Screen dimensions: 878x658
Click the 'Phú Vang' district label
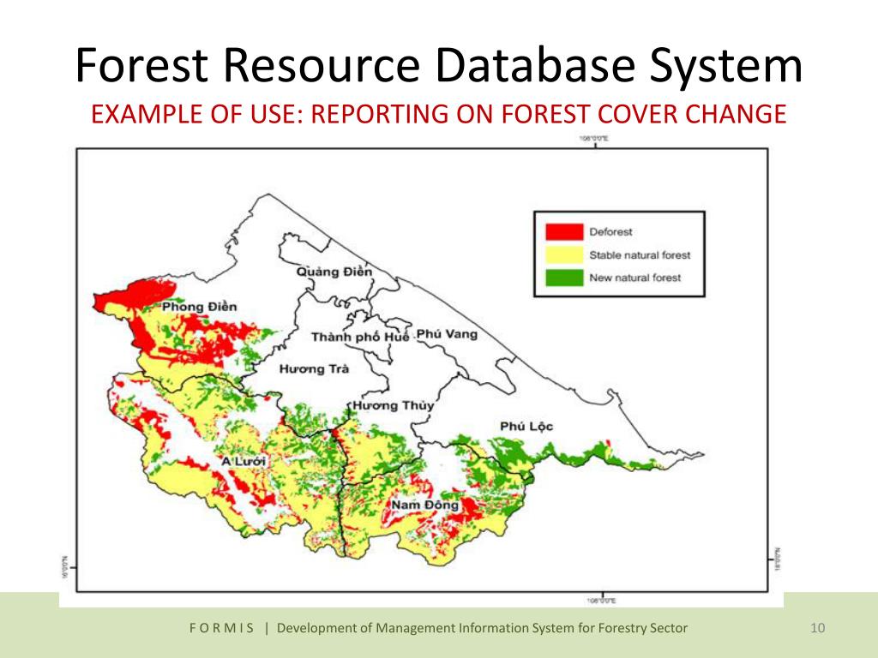coord(447,334)
